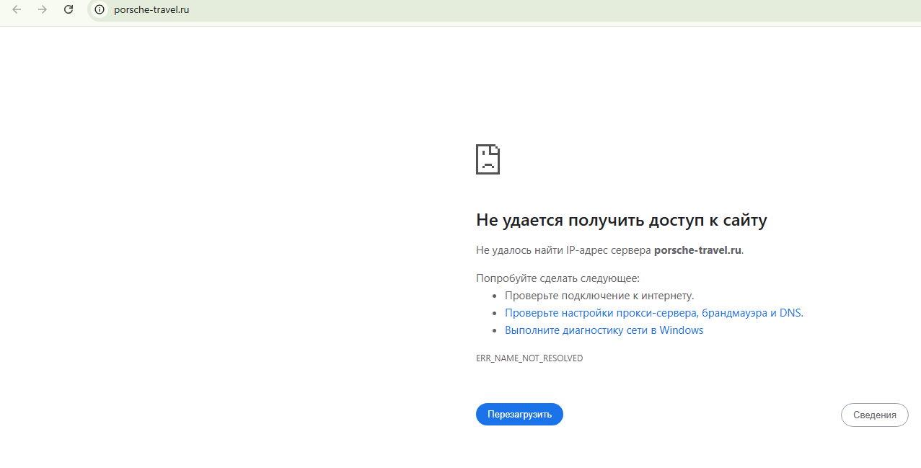This screenshot has height=468, width=921.
Task: Open the proxy, firewall and DNS settings link
Action: click(x=654, y=313)
